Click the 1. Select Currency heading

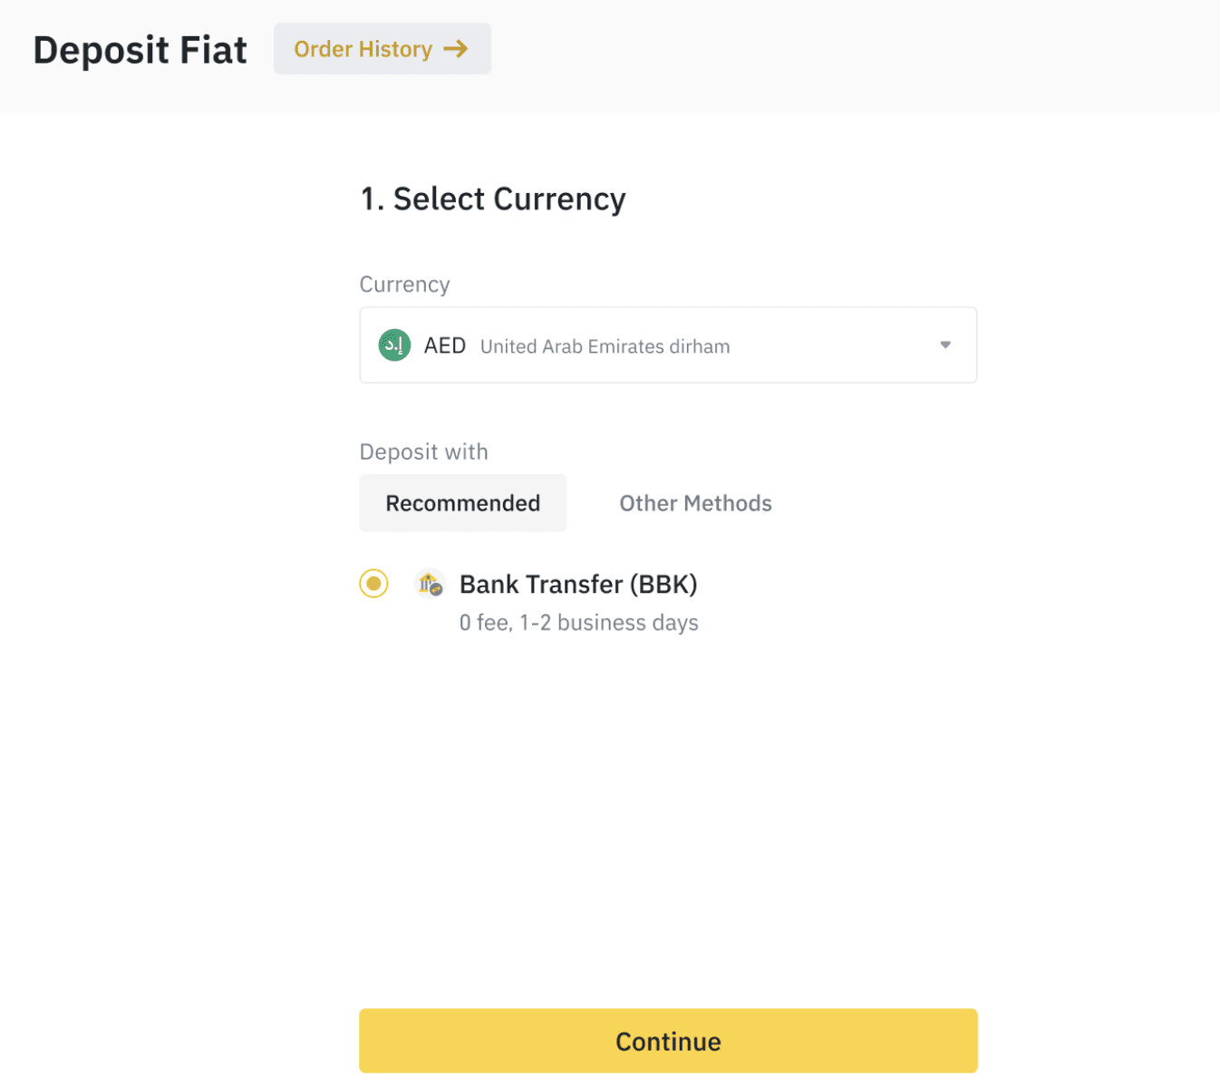(x=493, y=199)
